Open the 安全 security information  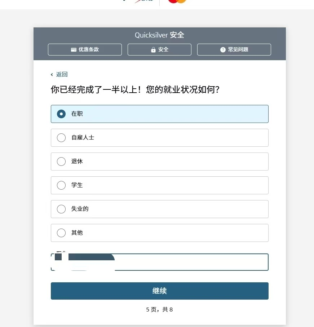[x=159, y=49]
